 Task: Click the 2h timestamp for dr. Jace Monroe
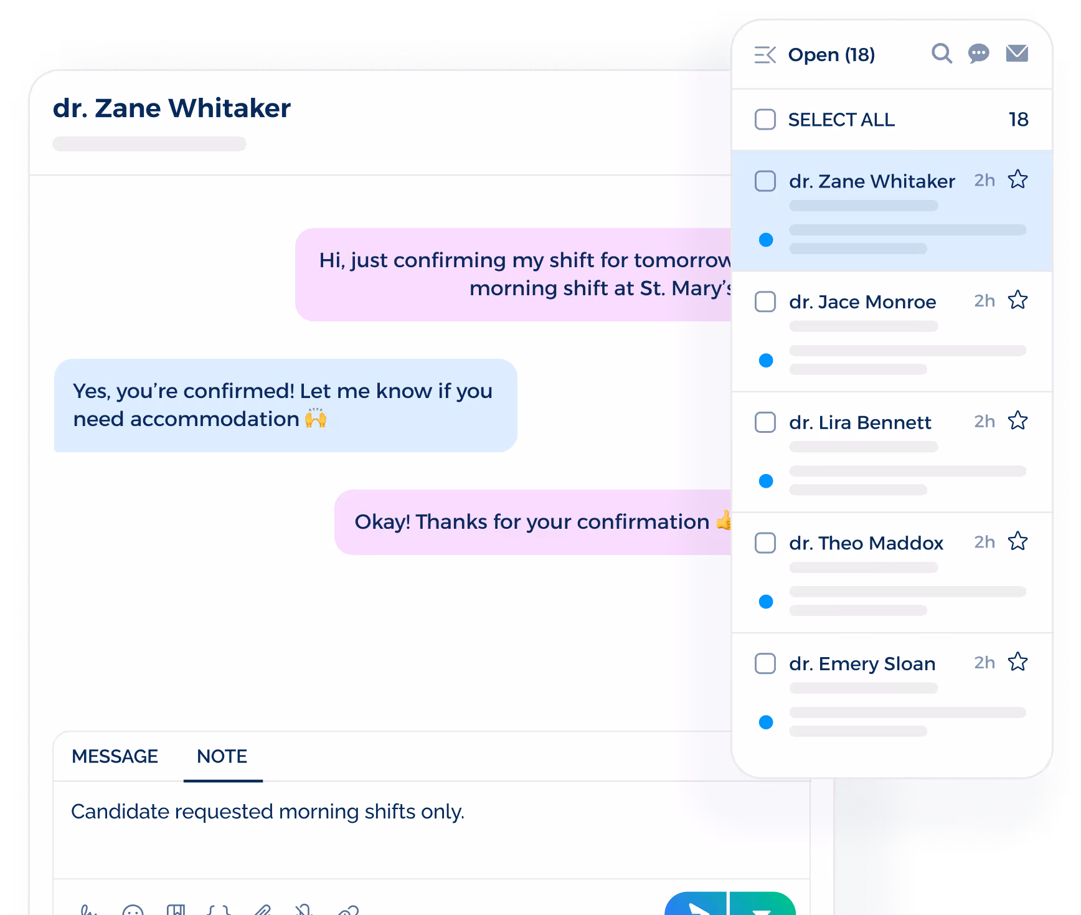coord(984,301)
